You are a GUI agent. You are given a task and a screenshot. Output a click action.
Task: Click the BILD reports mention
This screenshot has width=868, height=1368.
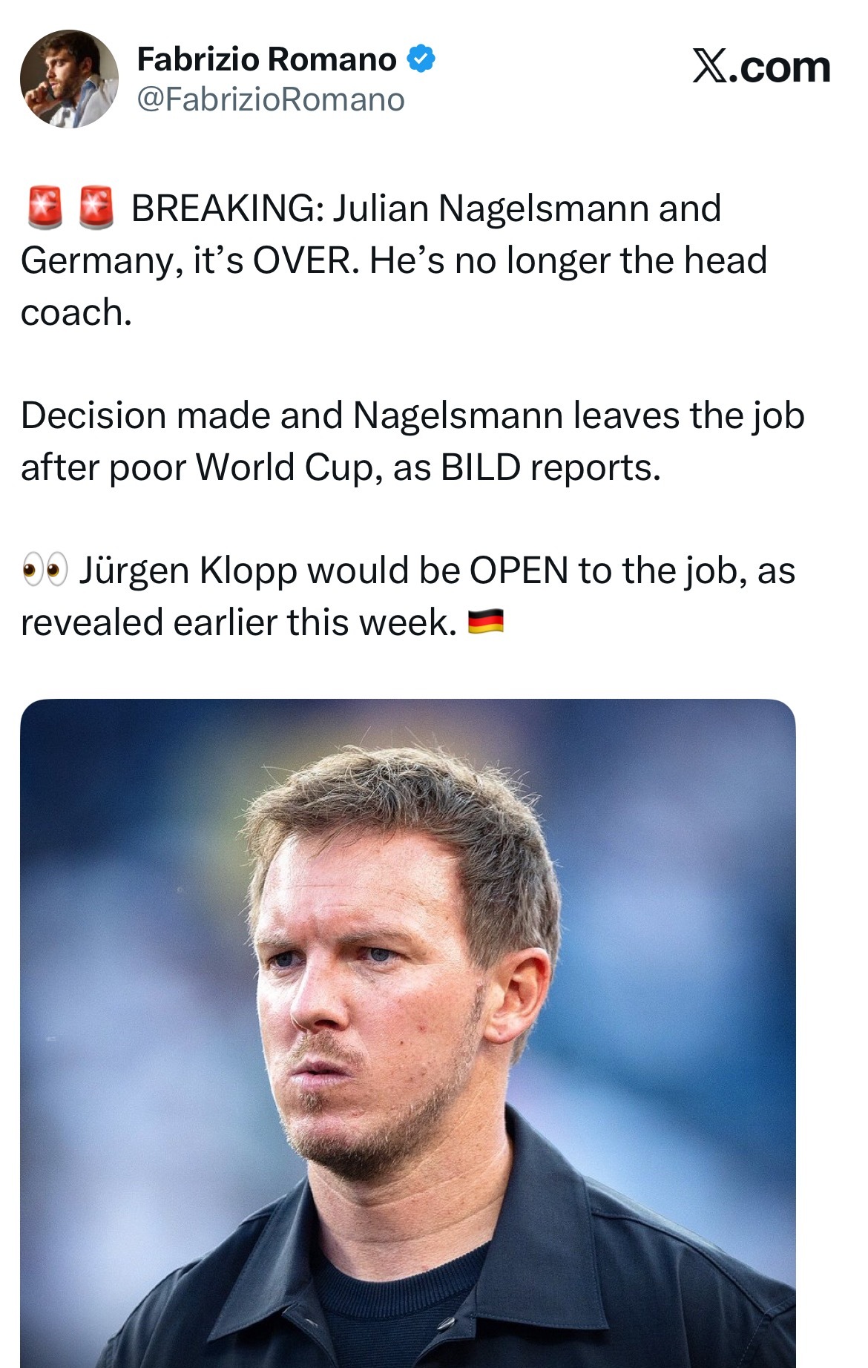click(x=550, y=467)
